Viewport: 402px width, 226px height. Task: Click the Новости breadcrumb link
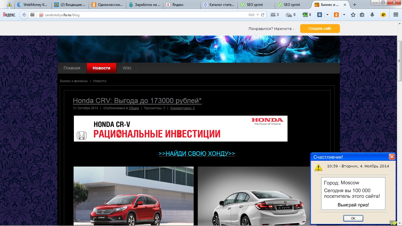pos(100,81)
